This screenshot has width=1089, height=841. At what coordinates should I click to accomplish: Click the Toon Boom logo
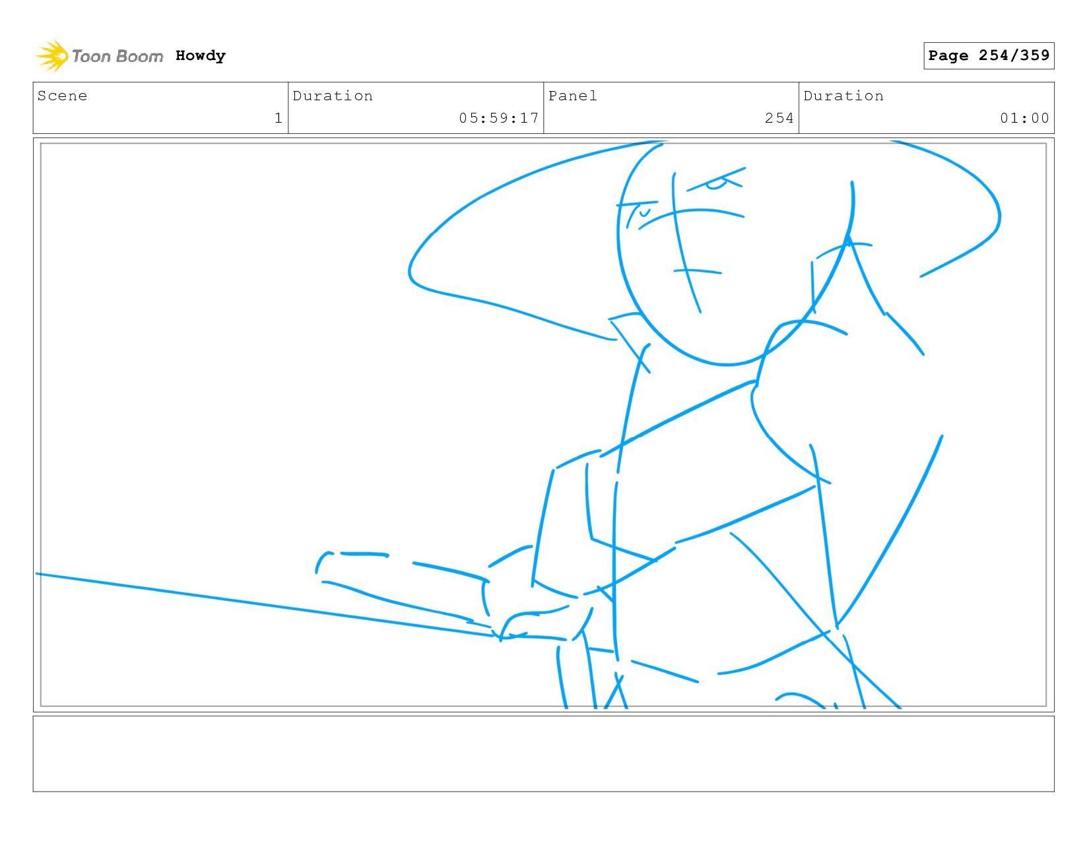pos(99,56)
